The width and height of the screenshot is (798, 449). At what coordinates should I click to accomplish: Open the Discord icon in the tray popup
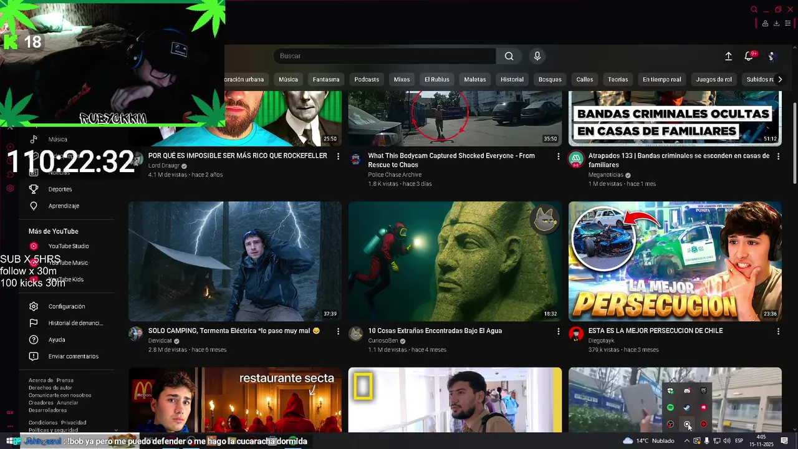(x=687, y=390)
